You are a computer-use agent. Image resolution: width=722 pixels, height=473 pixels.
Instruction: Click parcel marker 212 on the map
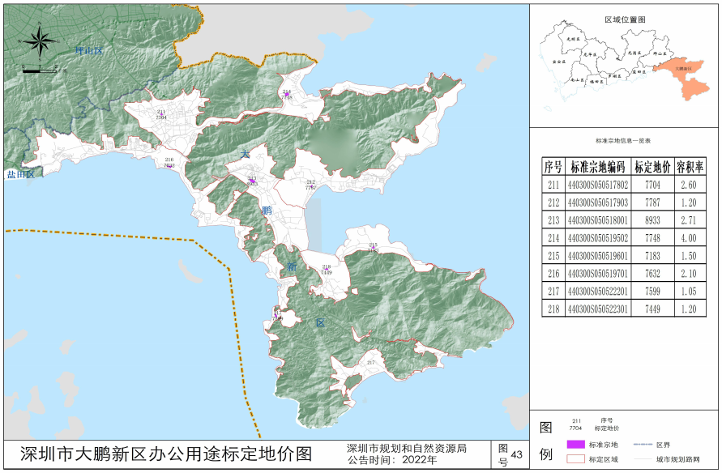tap(310, 185)
